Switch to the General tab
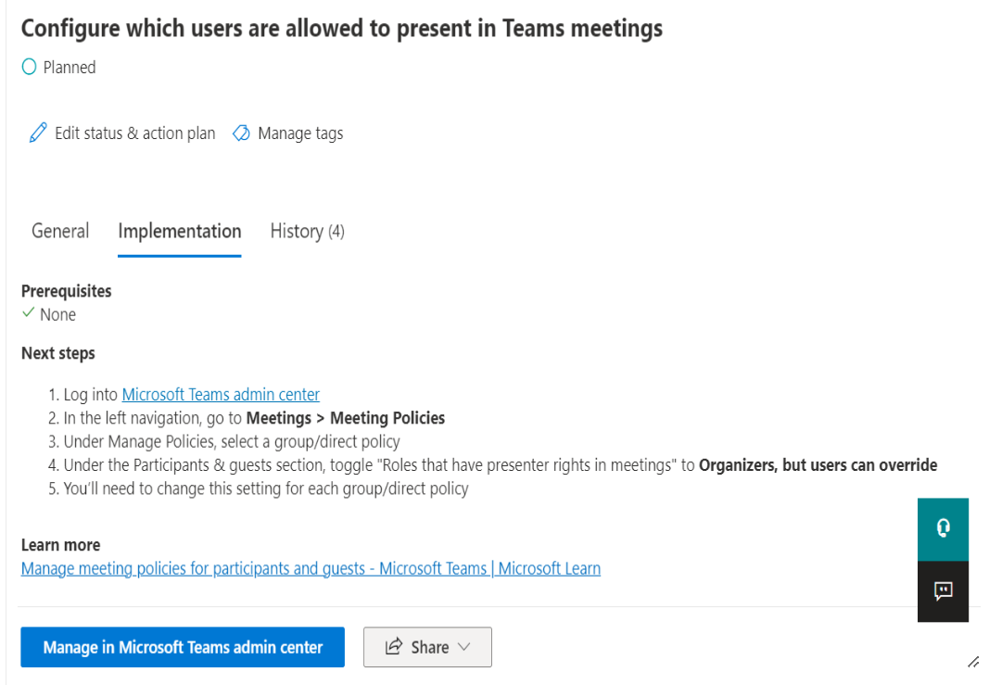 [x=59, y=231]
